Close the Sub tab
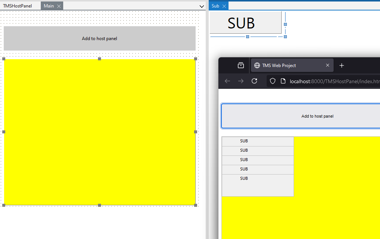Viewport: 380px width, 239px height. [x=224, y=6]
